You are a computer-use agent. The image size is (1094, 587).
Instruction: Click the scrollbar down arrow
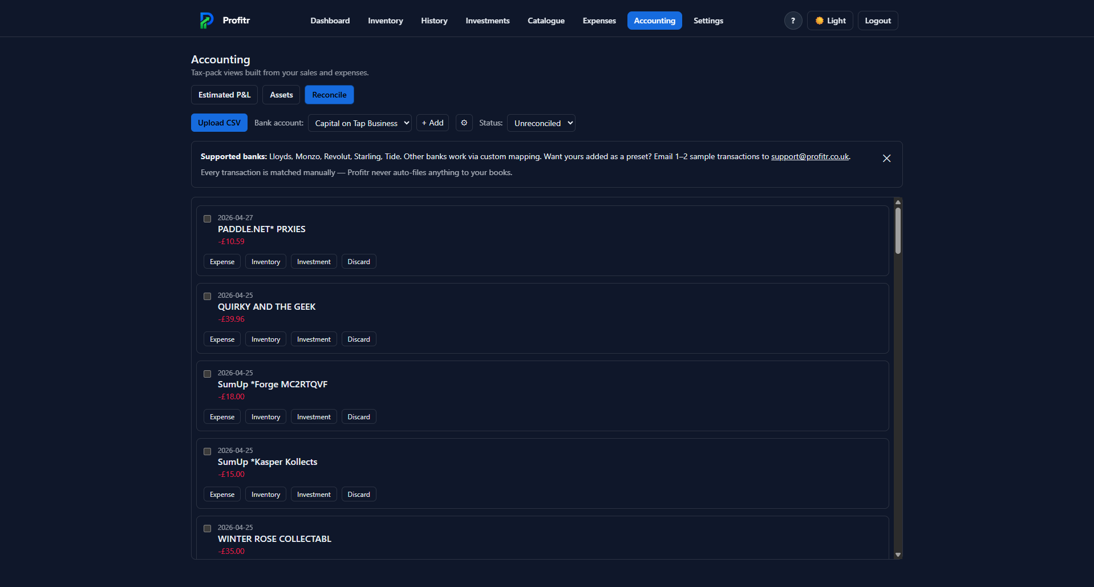coord(898,554)
